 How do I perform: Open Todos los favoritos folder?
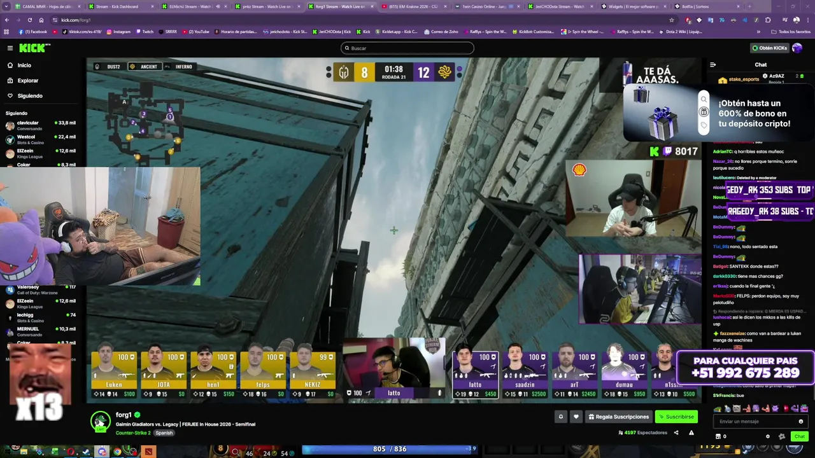pyautogui.click(x=791, y=32)
